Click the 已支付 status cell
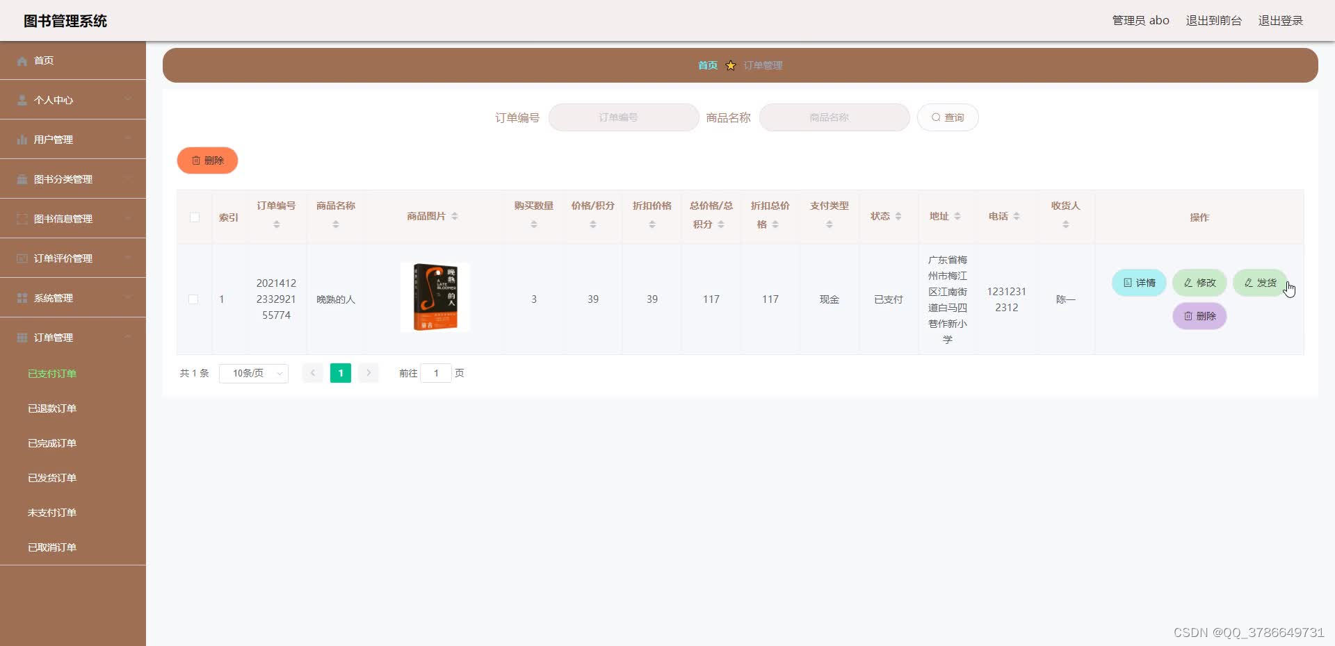This screenshot has width=1335, height=646. 889,299
